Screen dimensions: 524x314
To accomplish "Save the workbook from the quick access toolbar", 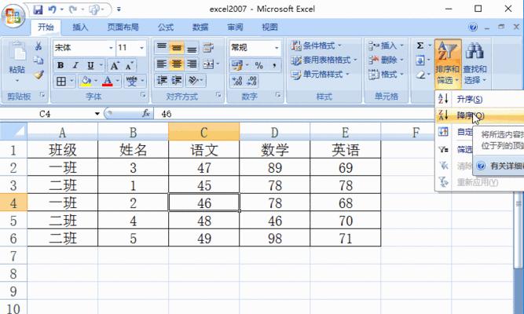I will (x=38, y=9).
